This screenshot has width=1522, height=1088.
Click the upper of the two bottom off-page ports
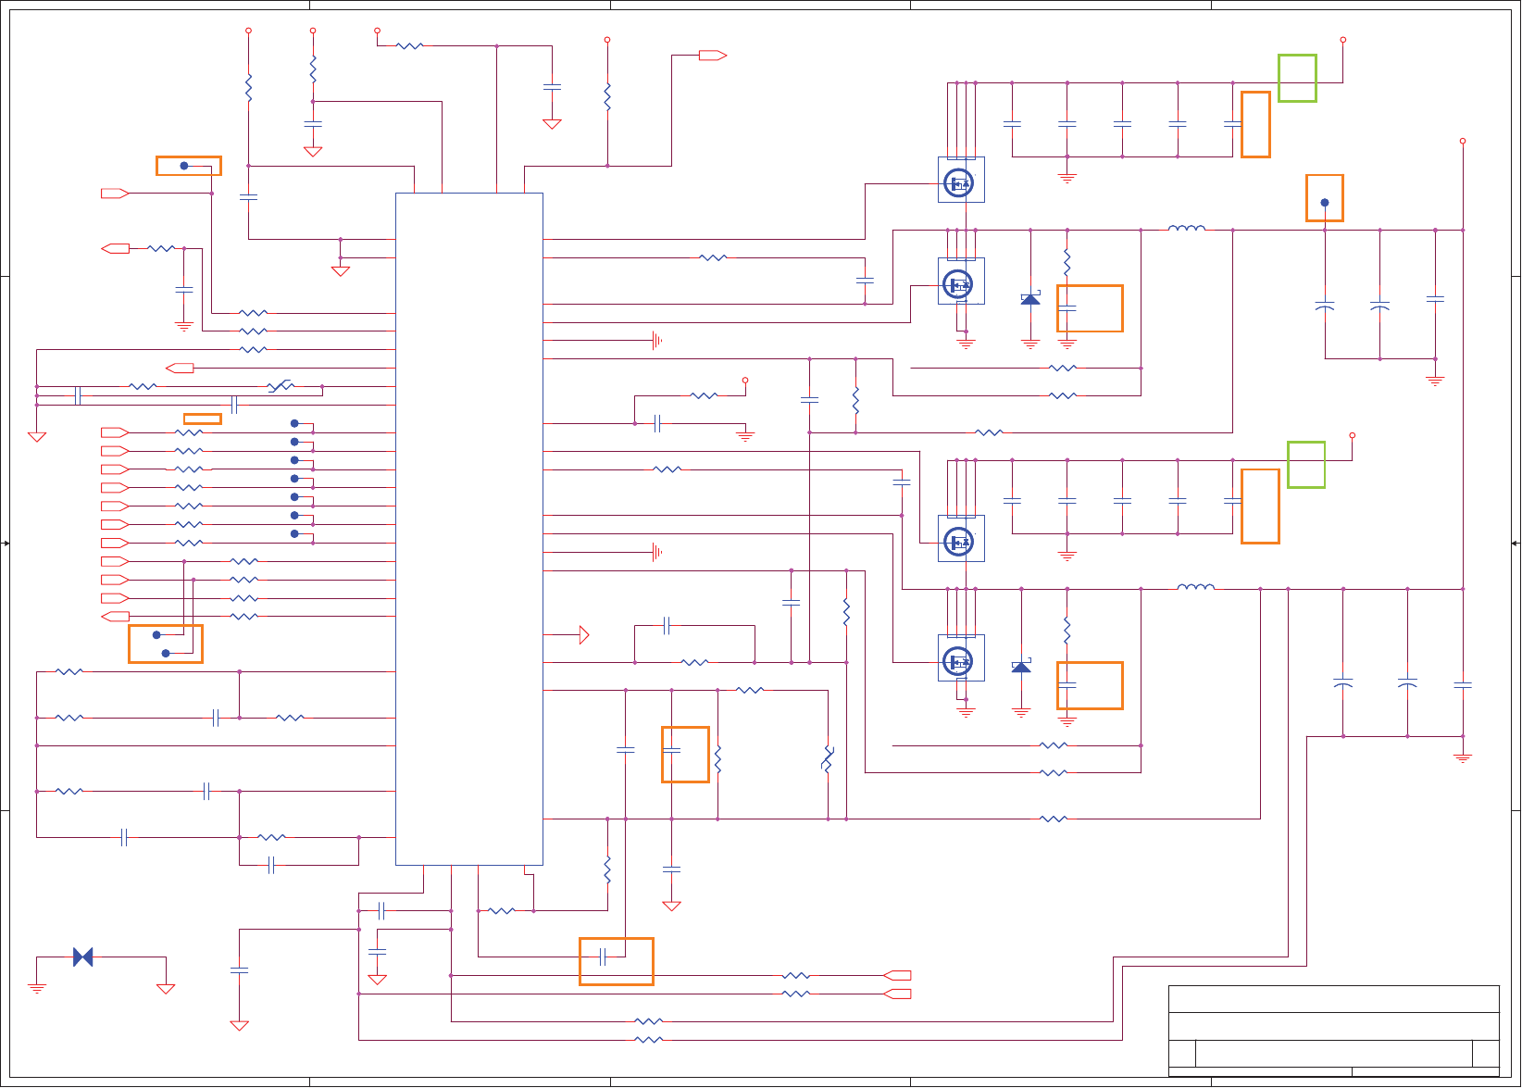coord(897,975)
